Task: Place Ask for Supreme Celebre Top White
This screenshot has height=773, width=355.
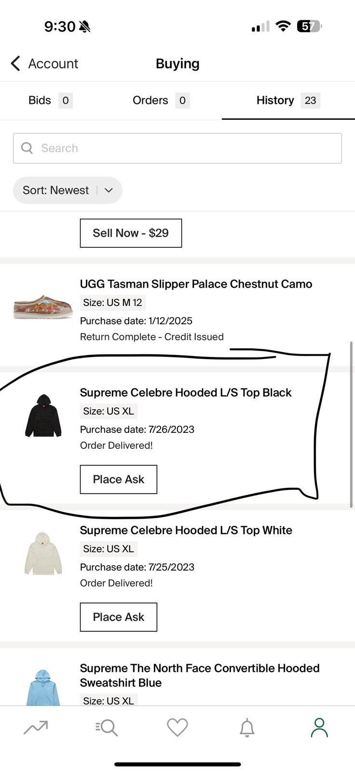Action: [x=119, y=617]
